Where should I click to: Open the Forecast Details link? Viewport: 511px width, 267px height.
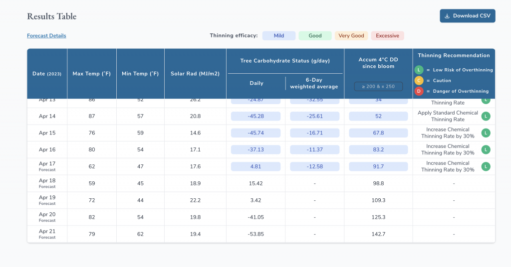pyautogui.click(x=46, y=36)
